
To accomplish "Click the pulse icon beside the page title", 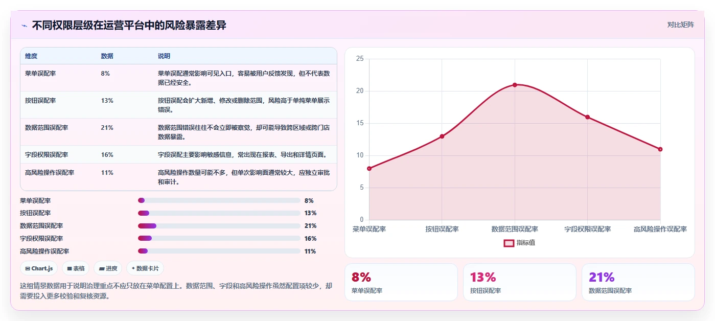I will coord(24,26).
